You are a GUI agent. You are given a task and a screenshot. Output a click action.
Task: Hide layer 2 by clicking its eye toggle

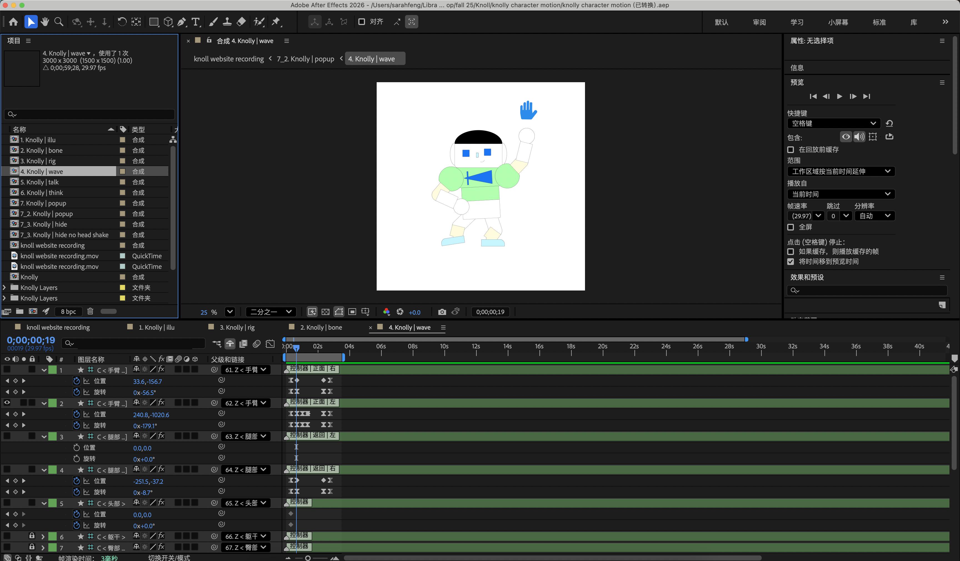tap(7, 403)
